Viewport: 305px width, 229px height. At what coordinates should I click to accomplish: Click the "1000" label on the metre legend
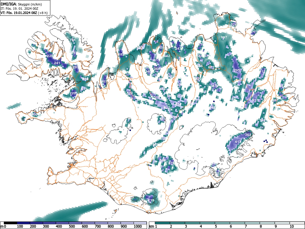(138, 226)
